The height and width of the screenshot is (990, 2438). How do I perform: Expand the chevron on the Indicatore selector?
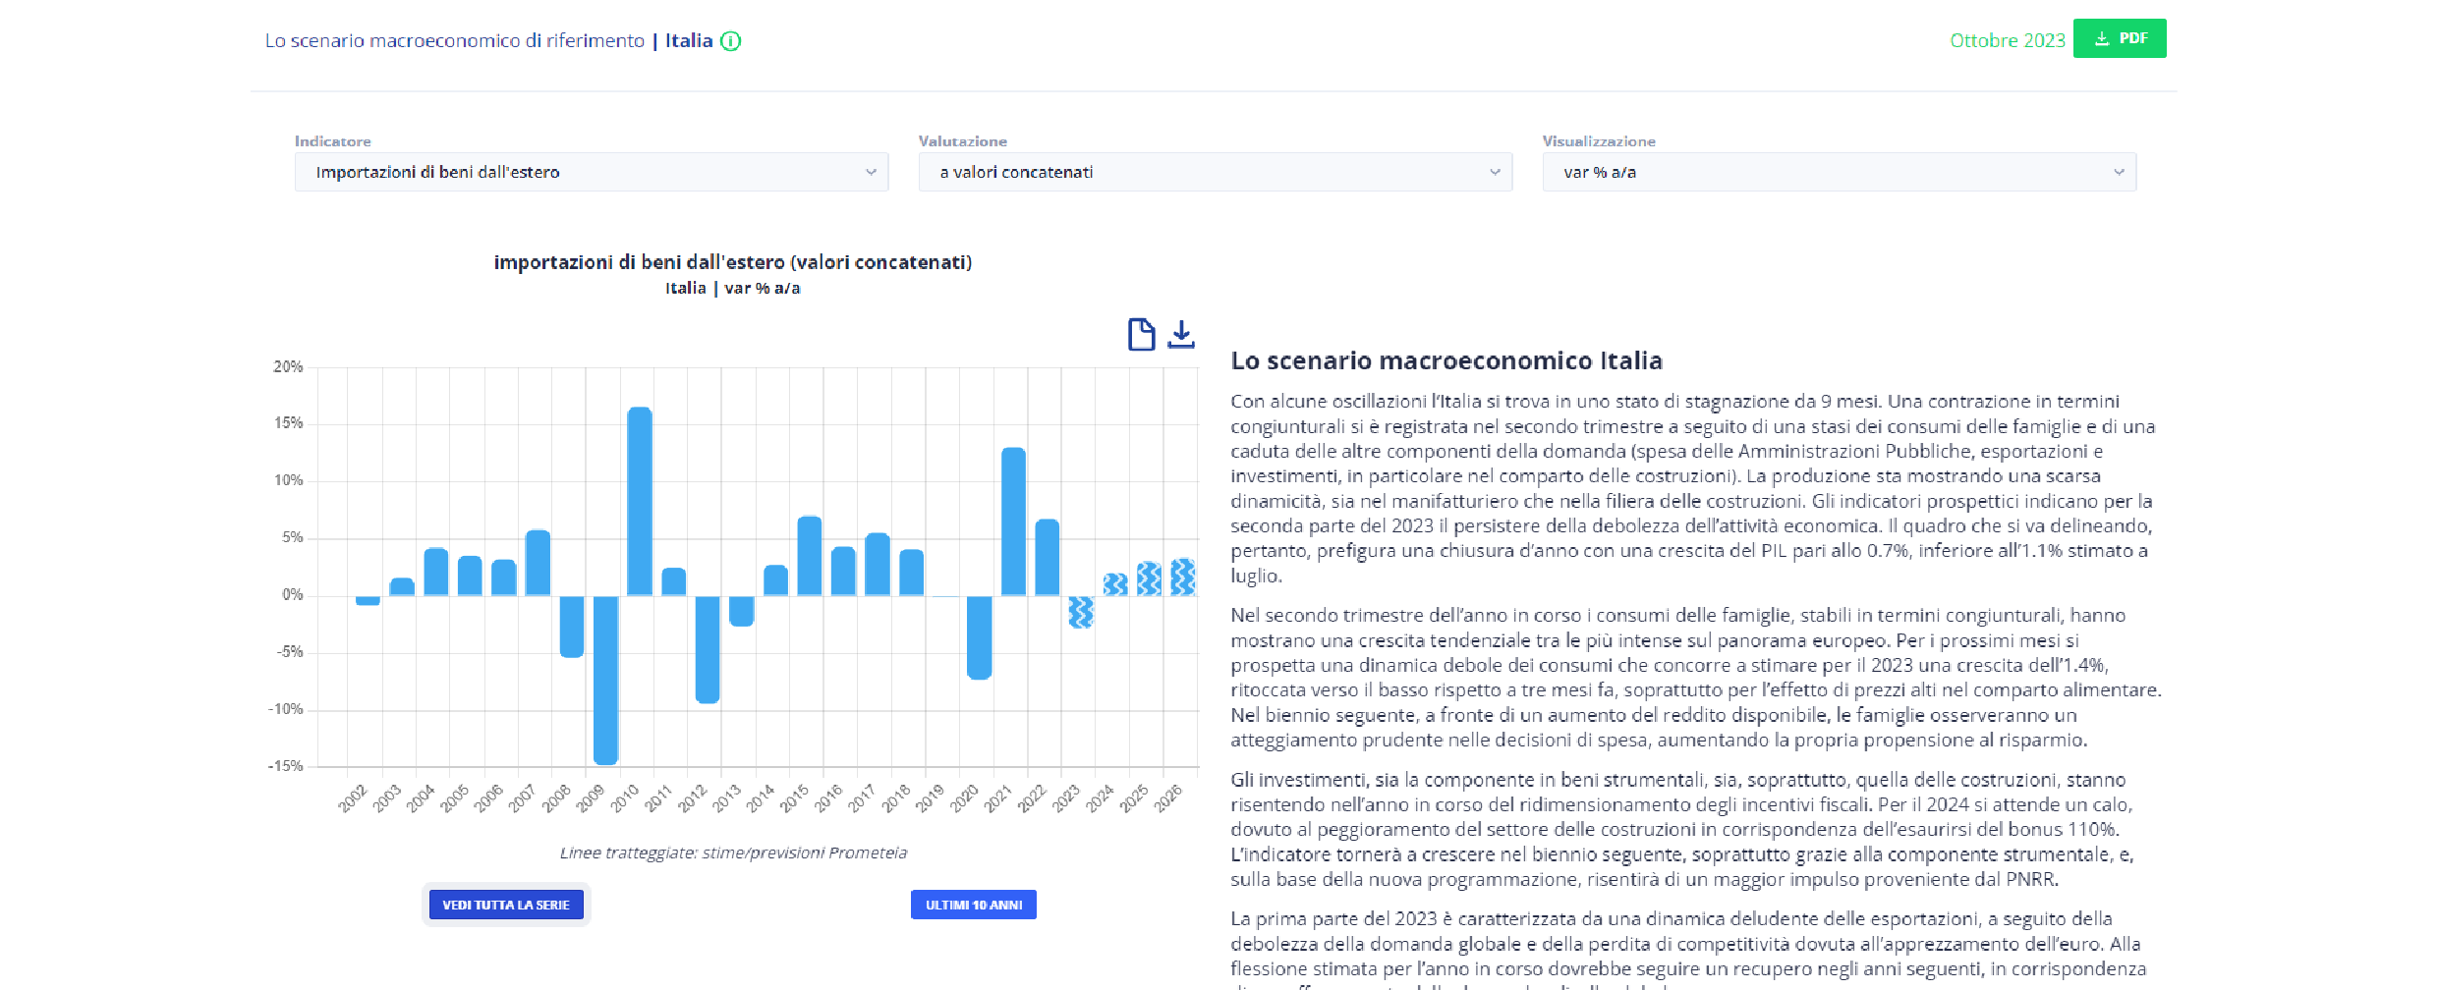(x=871, y=171)
